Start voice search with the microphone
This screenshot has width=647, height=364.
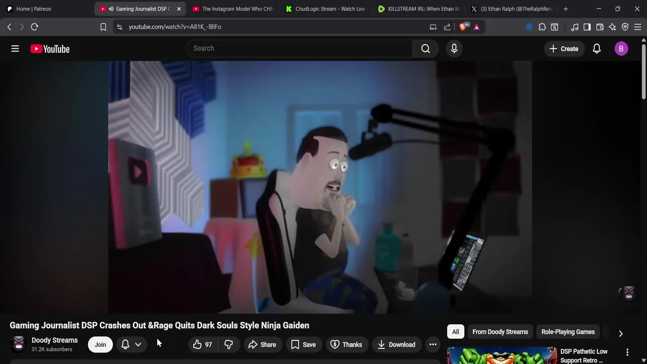click(x=454, y=49)
